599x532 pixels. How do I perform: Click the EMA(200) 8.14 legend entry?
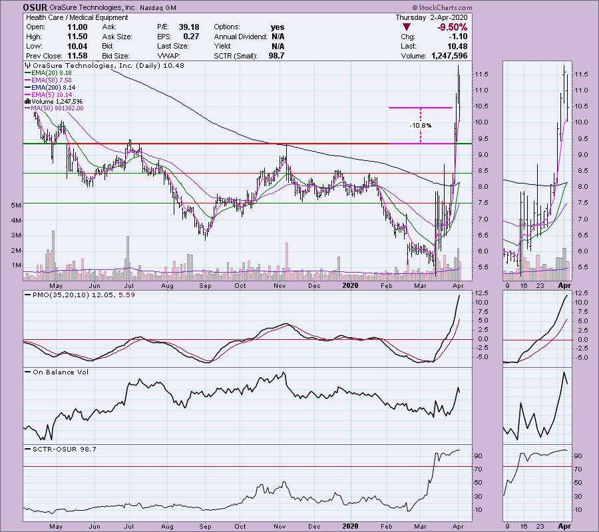[53, 87]
